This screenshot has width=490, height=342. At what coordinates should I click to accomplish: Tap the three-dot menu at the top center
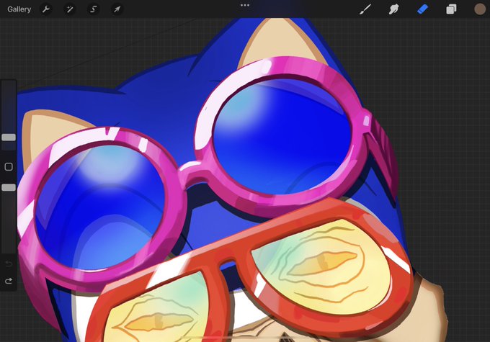(x=245, y=5)
